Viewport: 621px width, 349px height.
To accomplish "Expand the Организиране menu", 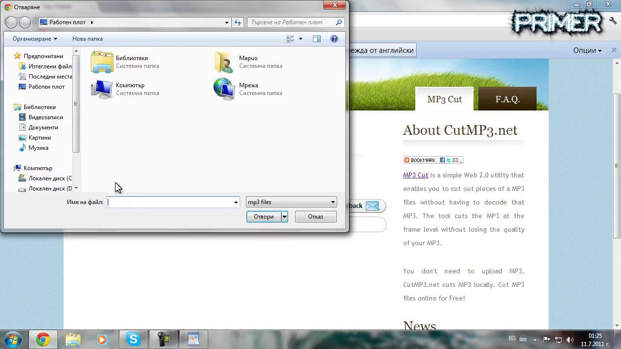I will coord(35,39).
